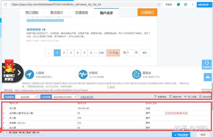213x137 pixels.
Task: Click the 深入采集 link icon
Action: [185, 96]
